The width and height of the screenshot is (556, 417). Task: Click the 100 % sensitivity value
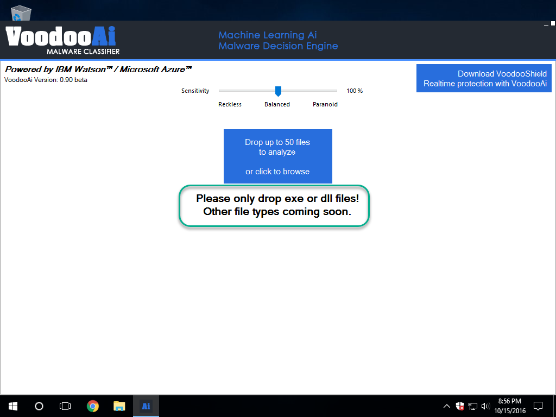point(355,91)
